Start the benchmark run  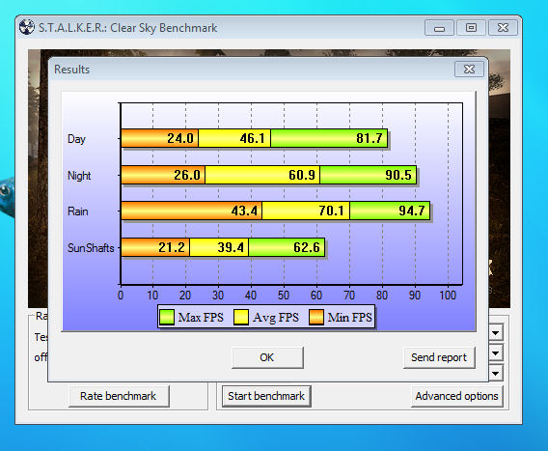pos(266,396)
